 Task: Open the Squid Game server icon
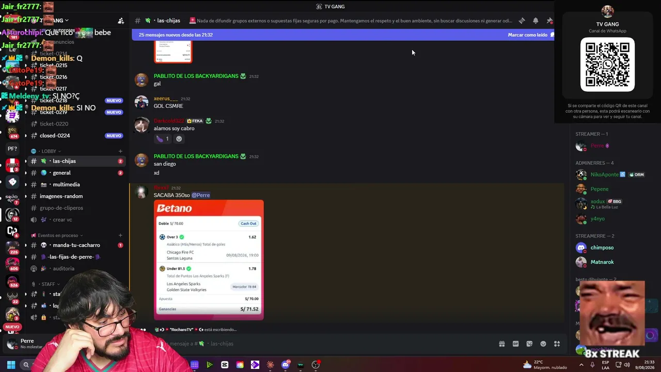point(12,198)
